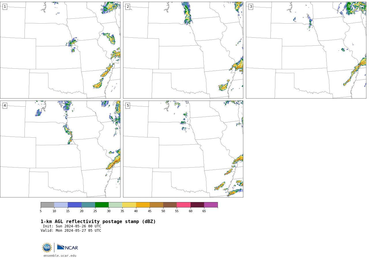Select the blue 15-20 dBZ swatch
This screenshot has height=259, width=369.
pyautogui.click(x=75, y=205)
